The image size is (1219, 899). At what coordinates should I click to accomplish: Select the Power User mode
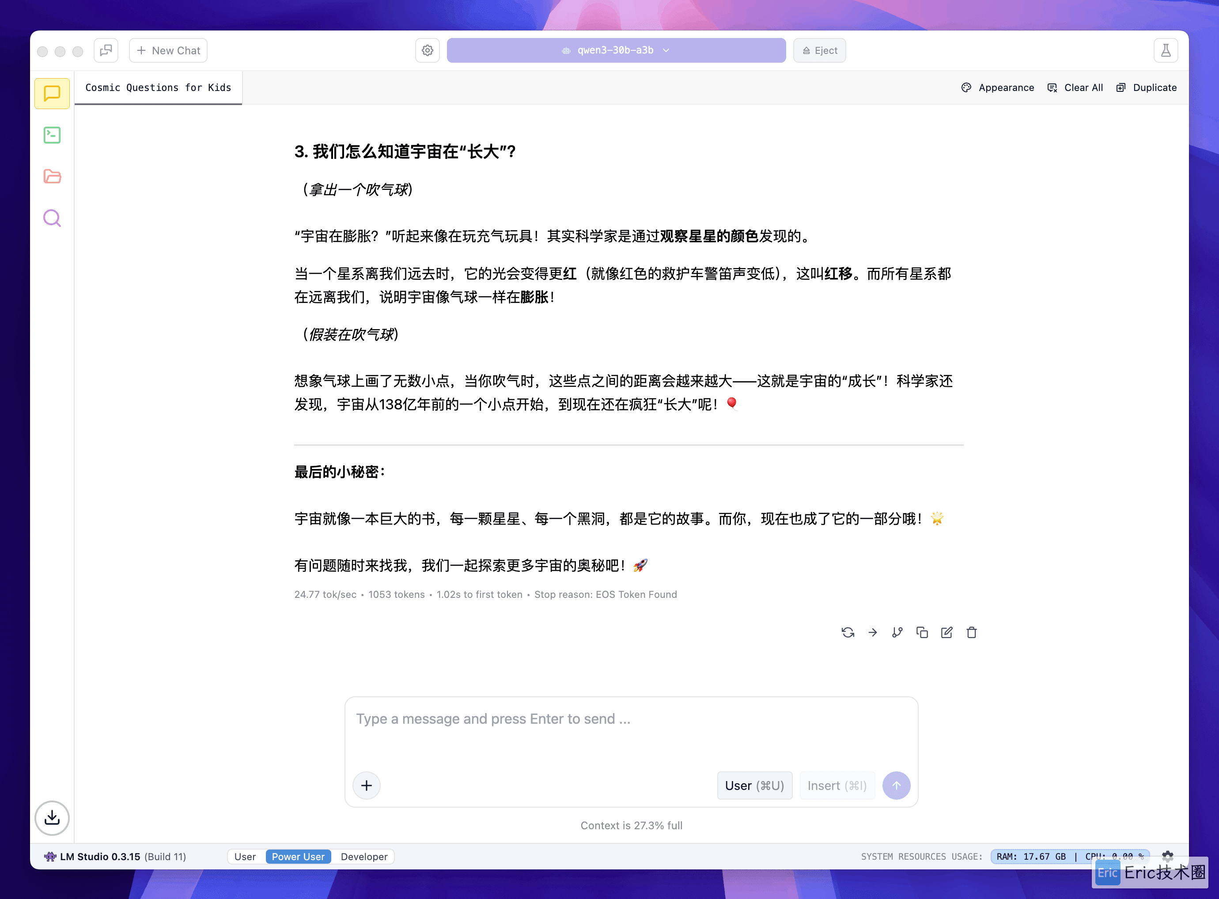[298, 857]
